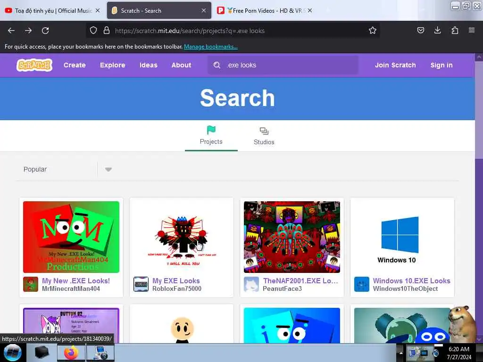483x362 pixels.
Task: Open the My EXE Looks project title
Action: pyautogui.click(x=176, y=281)
